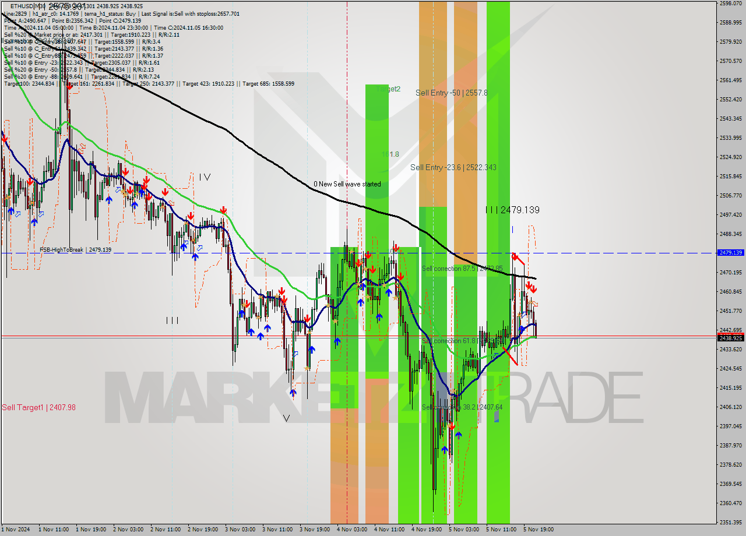
Task: Click the 'Sell %20 @ Market price' info line
Action: 92,34
